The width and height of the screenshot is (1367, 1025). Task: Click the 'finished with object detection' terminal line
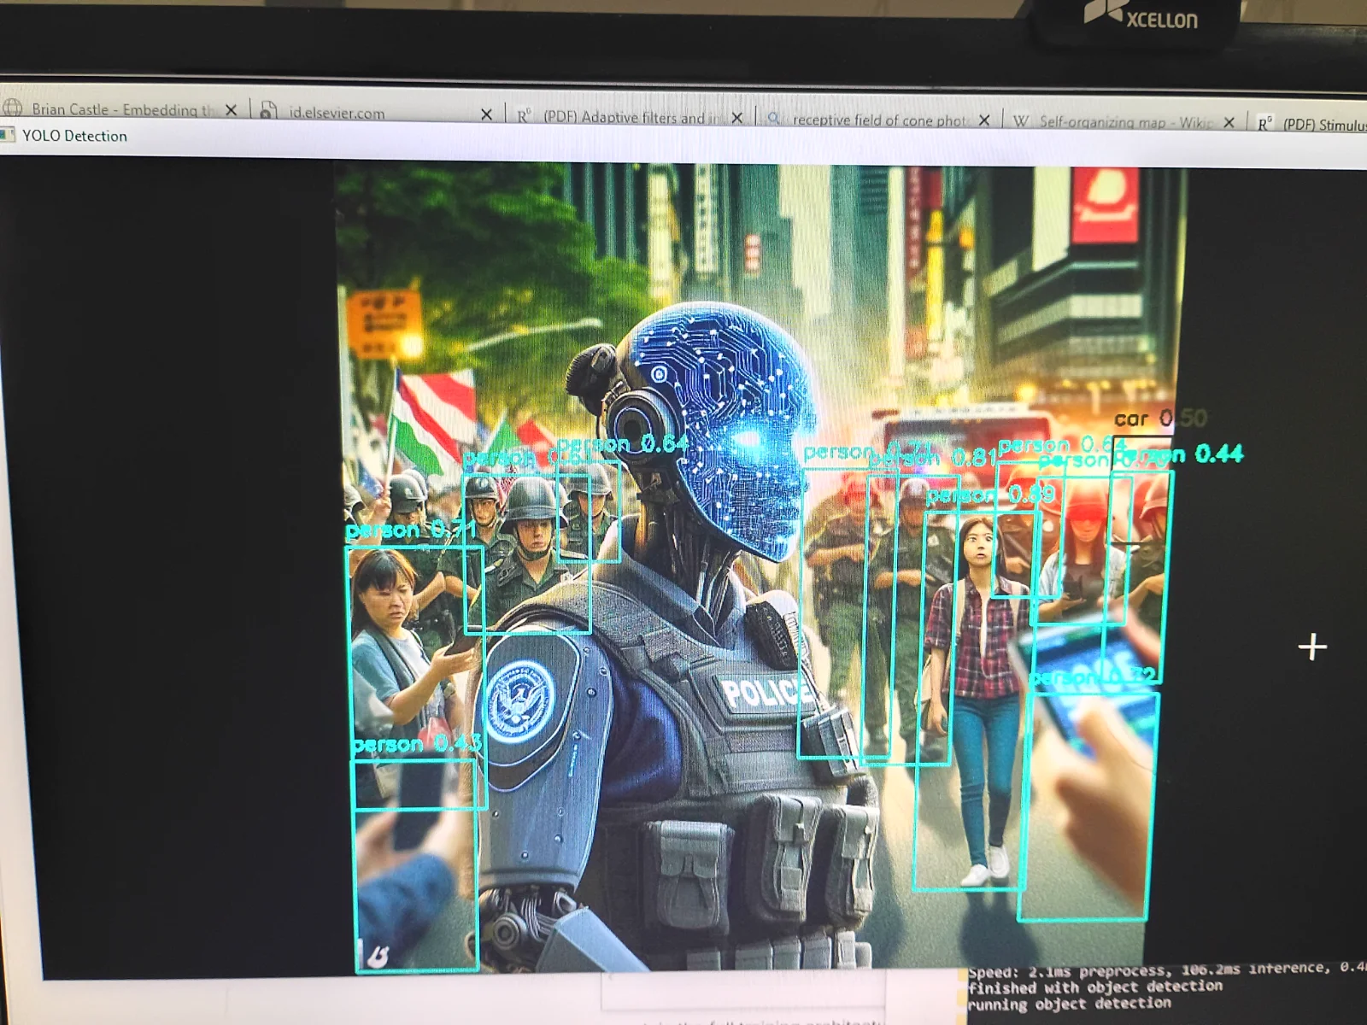pyautogui.click(x=1095, y=987)
